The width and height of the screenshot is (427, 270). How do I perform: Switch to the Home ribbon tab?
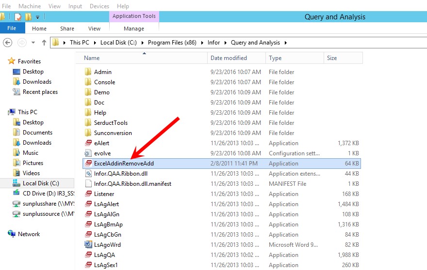(x=39, y=29)
